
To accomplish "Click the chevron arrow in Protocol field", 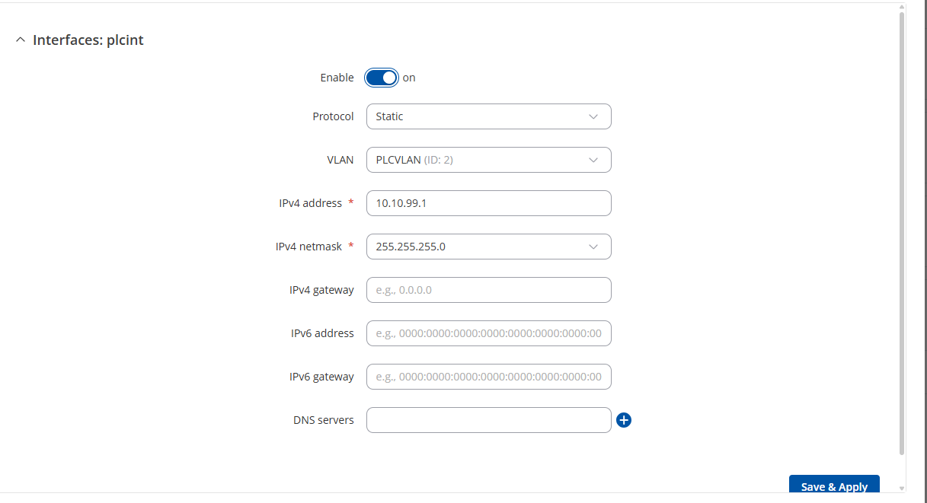I will pos(593,116).
